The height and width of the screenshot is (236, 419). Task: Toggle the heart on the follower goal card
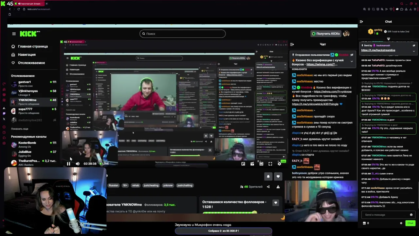pos(276,203)
